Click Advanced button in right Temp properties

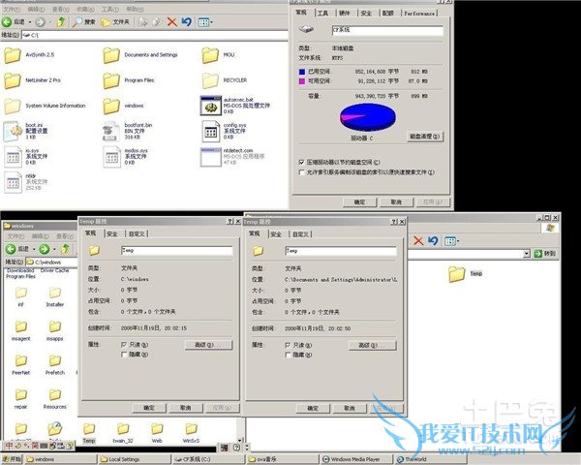pos(373,345)
